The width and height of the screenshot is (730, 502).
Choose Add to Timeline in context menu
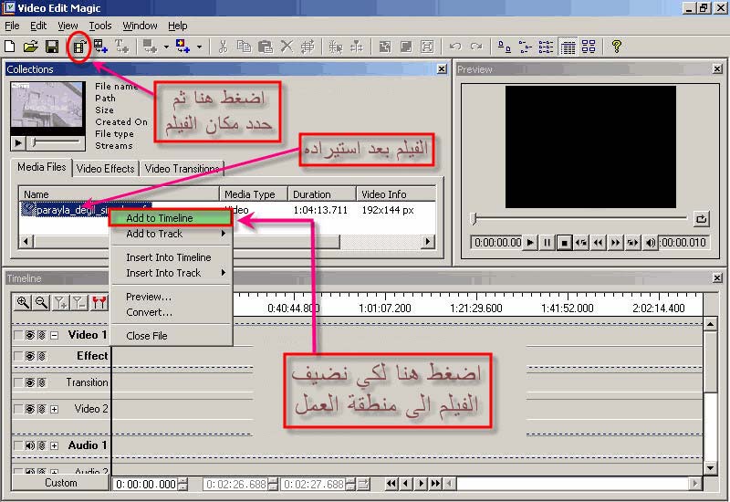click(171, 218)
